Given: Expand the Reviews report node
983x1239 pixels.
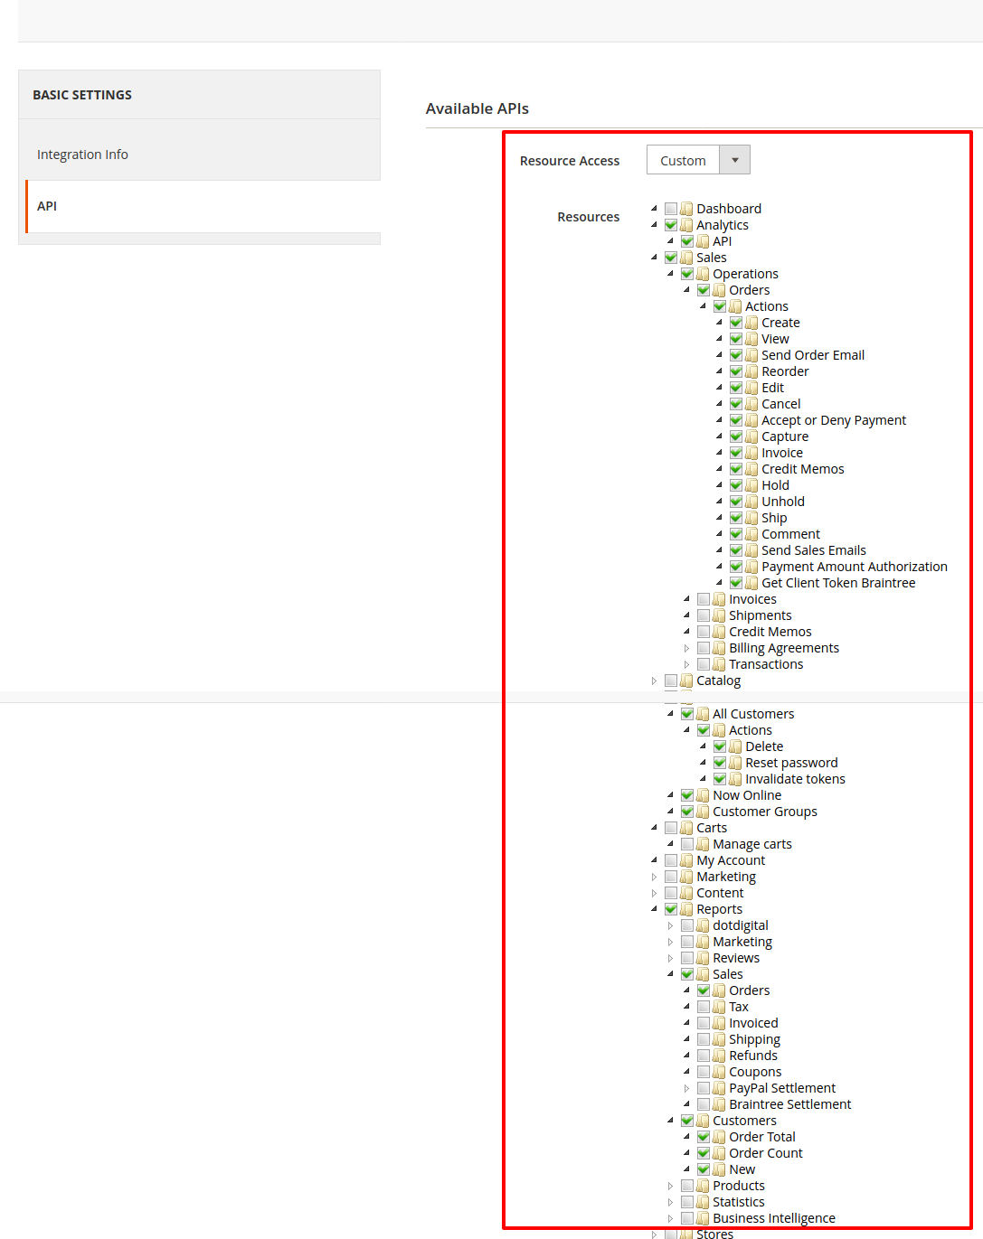Looking at the screenshot, I should (670, 958).
